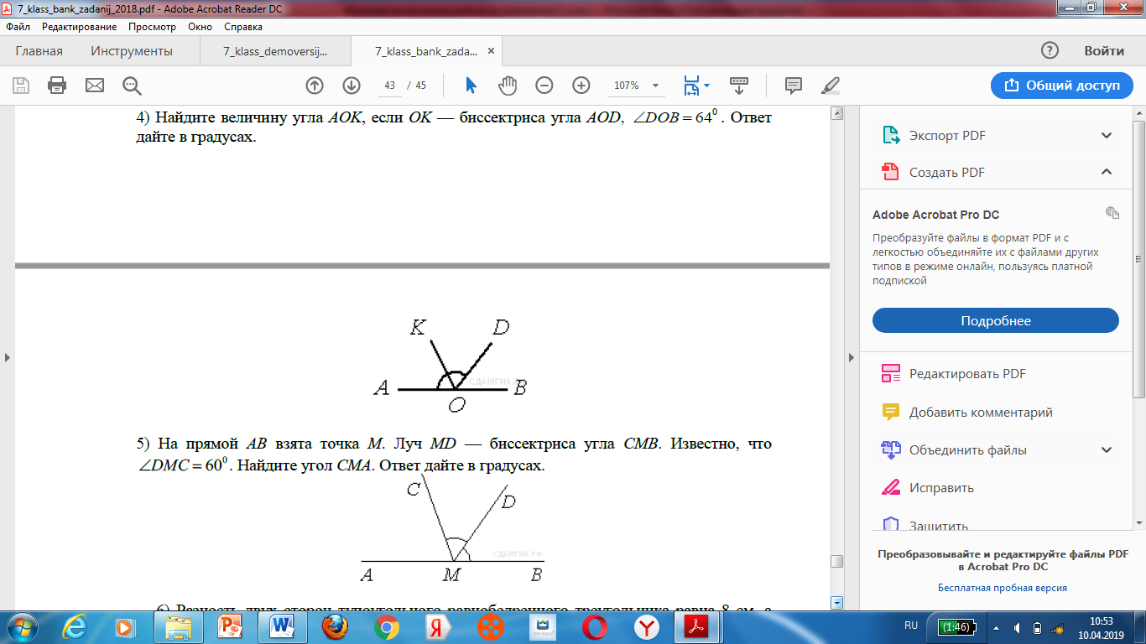Image resolution: width=1146 pixels, height=644 pixels.
Task: Close the '7_klass_bank_zada...' document tab
Action: pos(492,51)
